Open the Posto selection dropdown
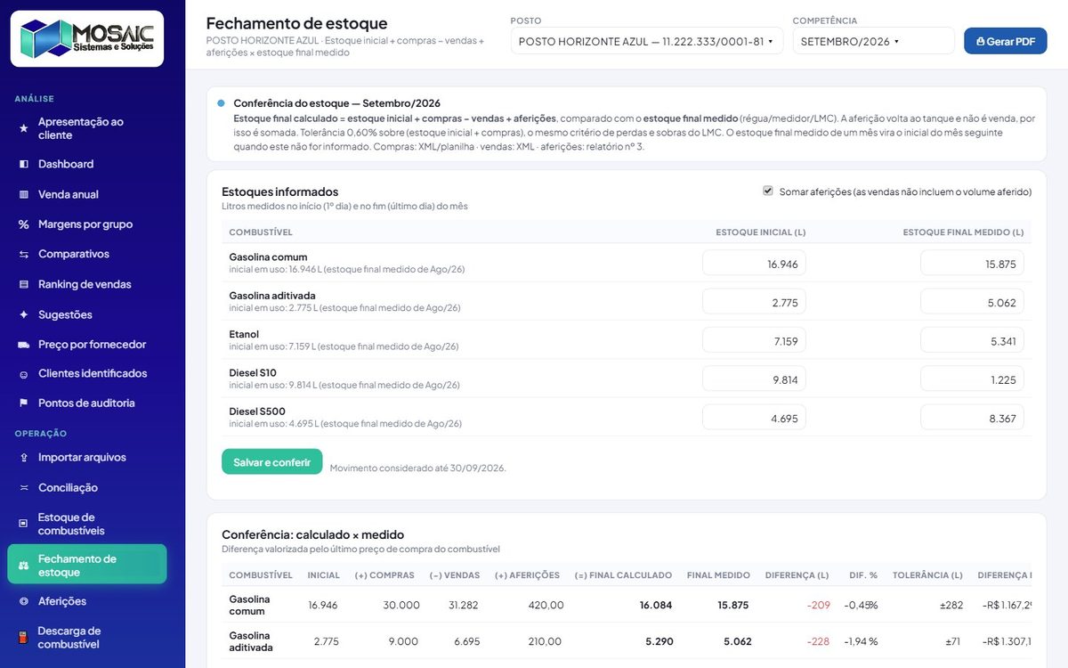The image size is (1068, 668). (x=646, y=41)
